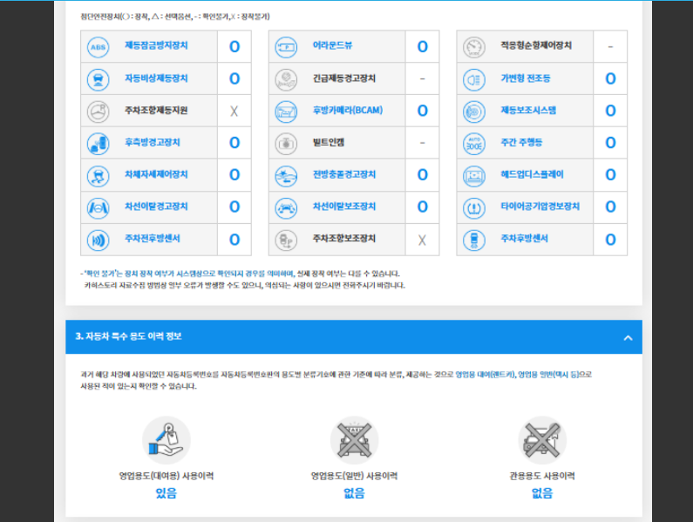693x522 pixels.
Task: Click the 가변형 전조등 label
Action: click(525, 78)
